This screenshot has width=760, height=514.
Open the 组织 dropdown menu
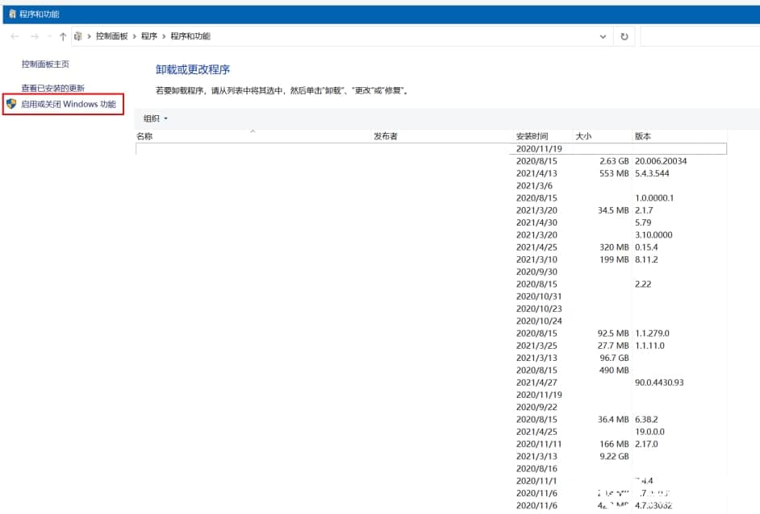pyautogui.click(x=153, y=118)
